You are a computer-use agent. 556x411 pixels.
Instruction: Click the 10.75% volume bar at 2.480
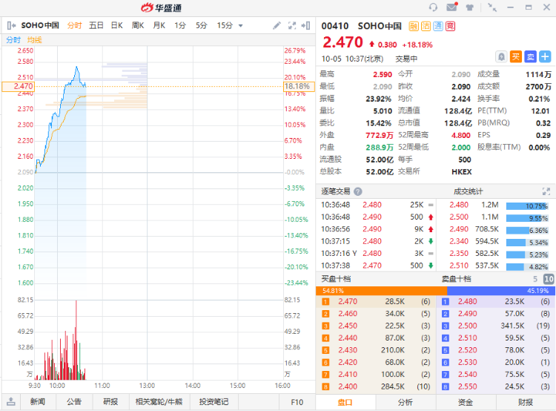point(527,206)
